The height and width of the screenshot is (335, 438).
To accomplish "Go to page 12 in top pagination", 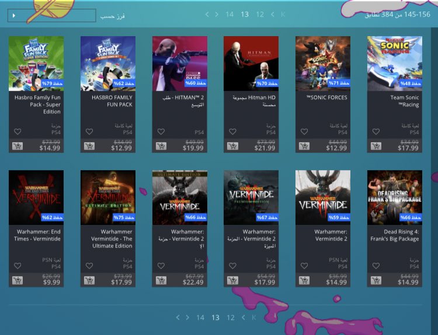I will coord(260,15).
